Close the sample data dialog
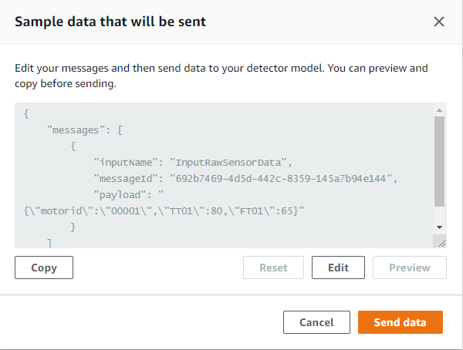 pos(439,22)
